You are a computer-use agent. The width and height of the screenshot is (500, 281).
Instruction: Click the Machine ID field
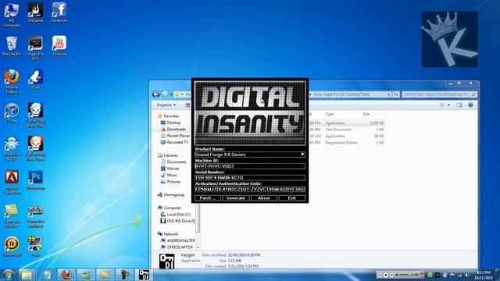point(250,166)
